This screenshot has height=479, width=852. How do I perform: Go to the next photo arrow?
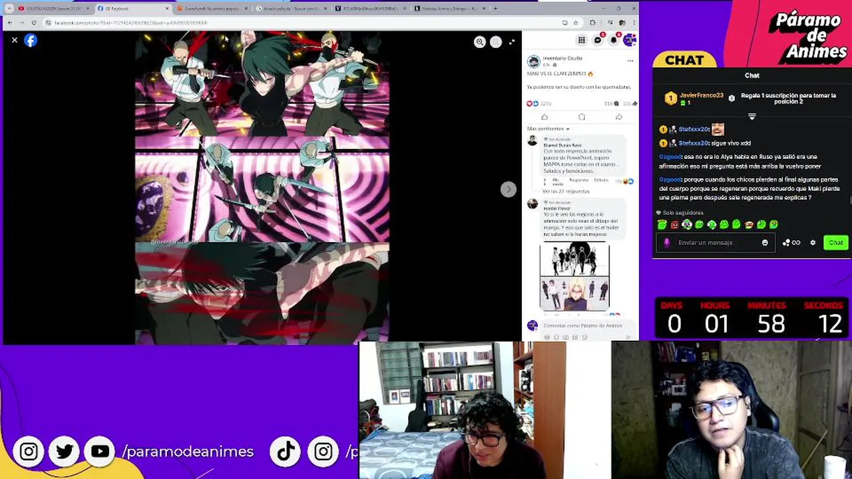point(508,190)
